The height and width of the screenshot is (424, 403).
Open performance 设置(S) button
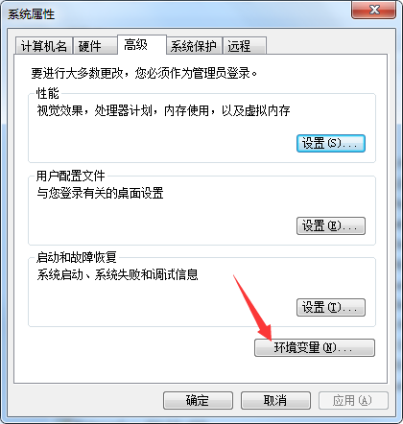coord(331,143)
